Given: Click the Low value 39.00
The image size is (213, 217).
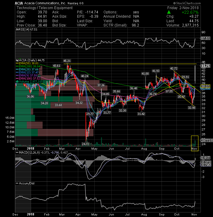Looking at the screenshot, I should pyautogui.click(x=42, y=21).
